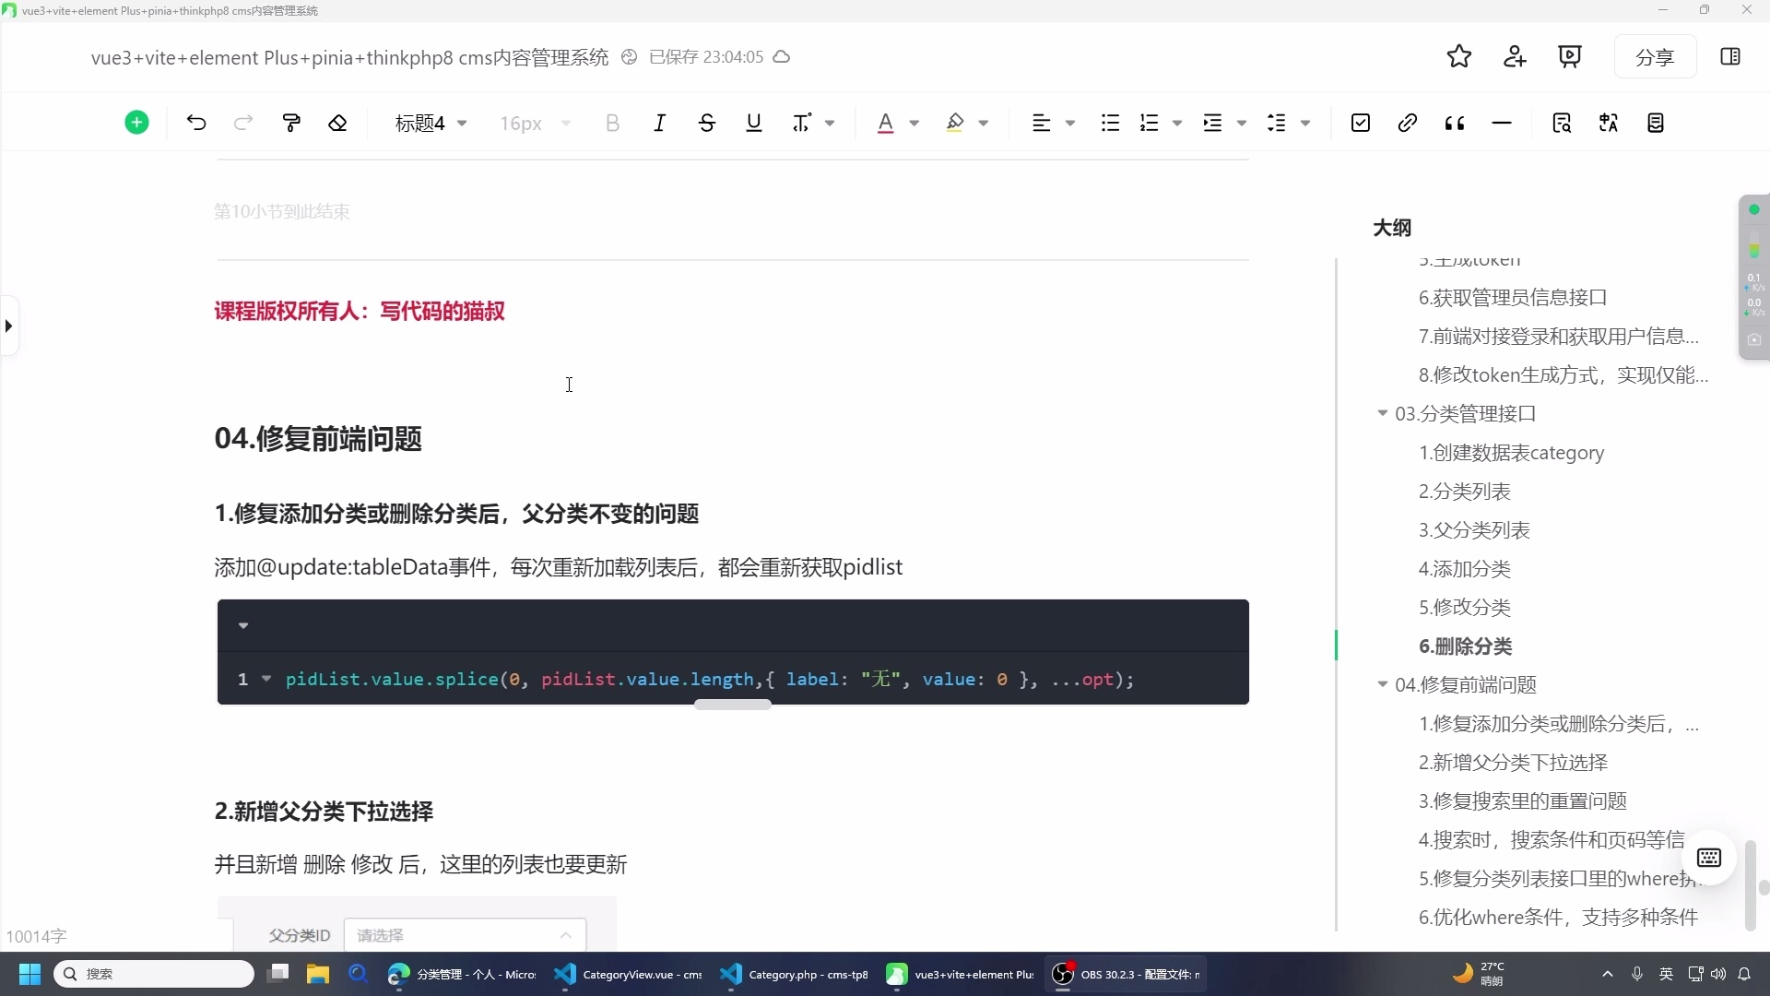
Task: Jump to 4.添加分类 in outline
Action: (1464, 569)
